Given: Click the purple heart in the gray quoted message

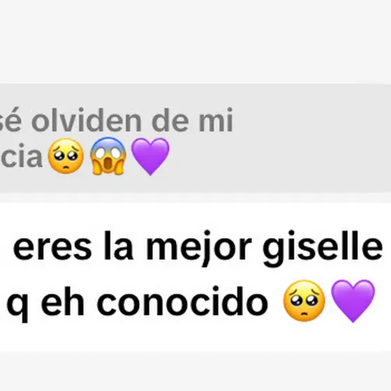Looking at the screenshot, I should 150,156.
